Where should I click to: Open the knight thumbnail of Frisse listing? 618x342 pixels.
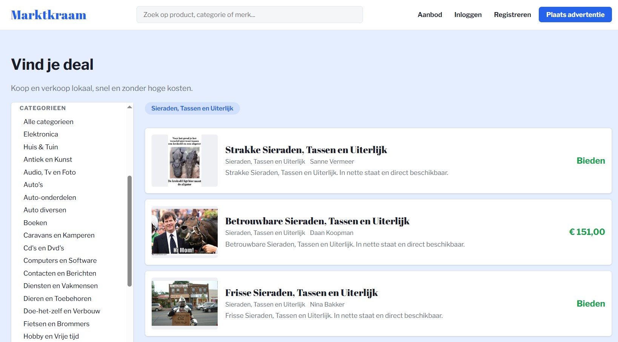(184, 304)
